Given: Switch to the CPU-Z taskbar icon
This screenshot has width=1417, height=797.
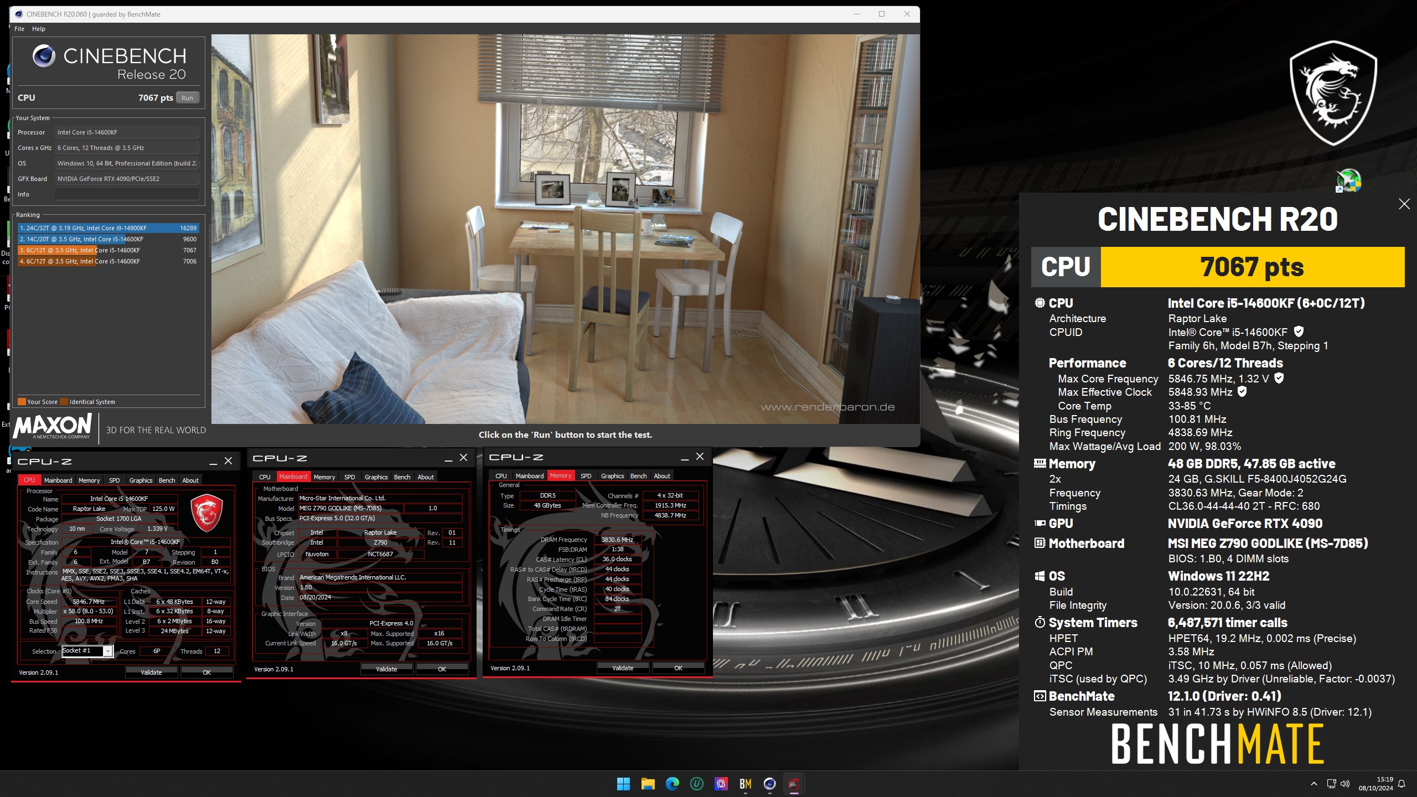Looking at the screenshot, I should 794,784.
